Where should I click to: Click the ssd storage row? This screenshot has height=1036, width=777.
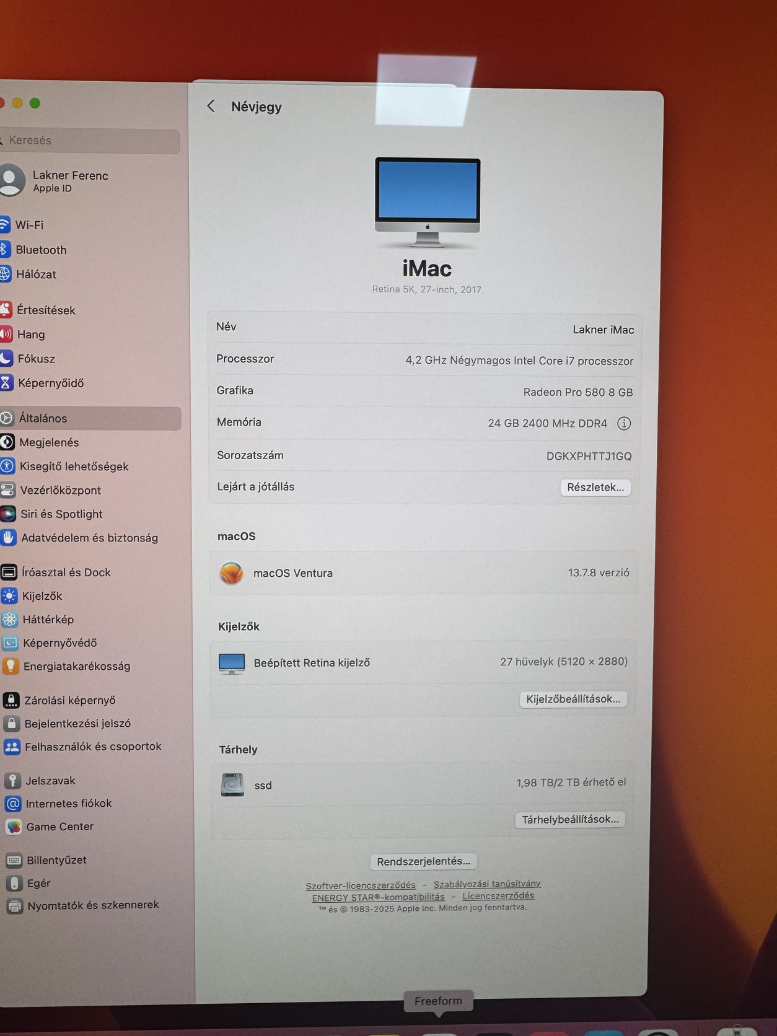(x=423, y=784)
